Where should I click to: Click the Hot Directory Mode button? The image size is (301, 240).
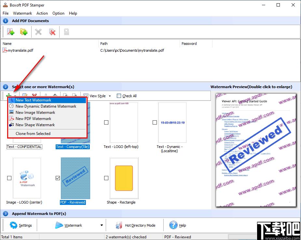click(135, 225)
